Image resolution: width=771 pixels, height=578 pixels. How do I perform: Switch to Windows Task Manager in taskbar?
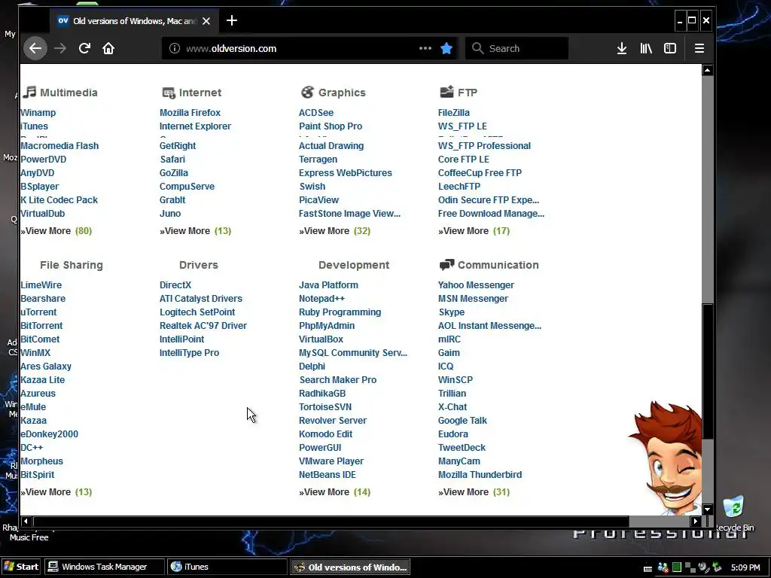104,567
